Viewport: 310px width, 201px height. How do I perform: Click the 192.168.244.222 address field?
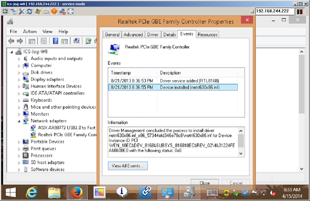(275, 11)
